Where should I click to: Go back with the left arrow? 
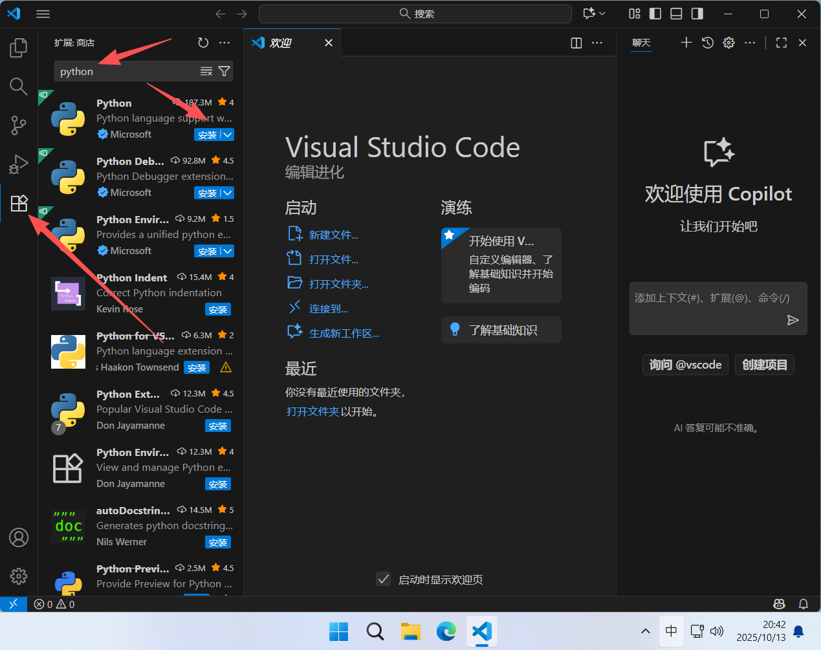(221, 14)
